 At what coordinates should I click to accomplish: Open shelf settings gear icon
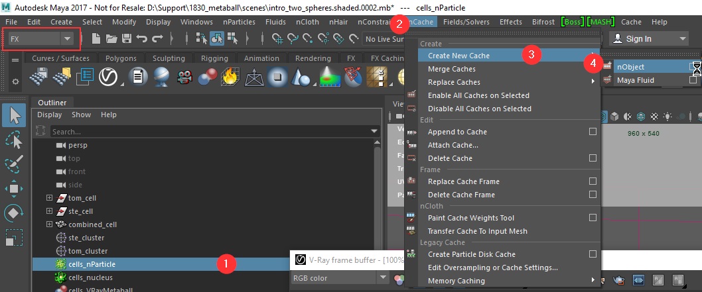pyautogui.click(x=15, y=81)
